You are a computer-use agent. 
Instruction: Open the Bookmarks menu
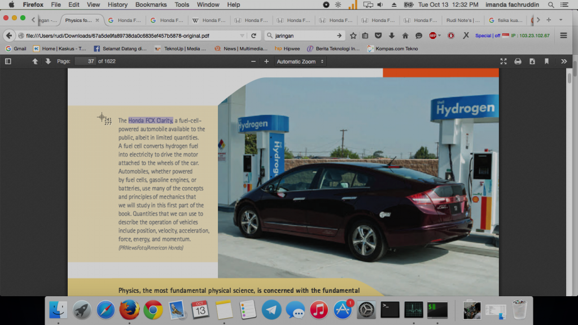(x=151, y=5)
